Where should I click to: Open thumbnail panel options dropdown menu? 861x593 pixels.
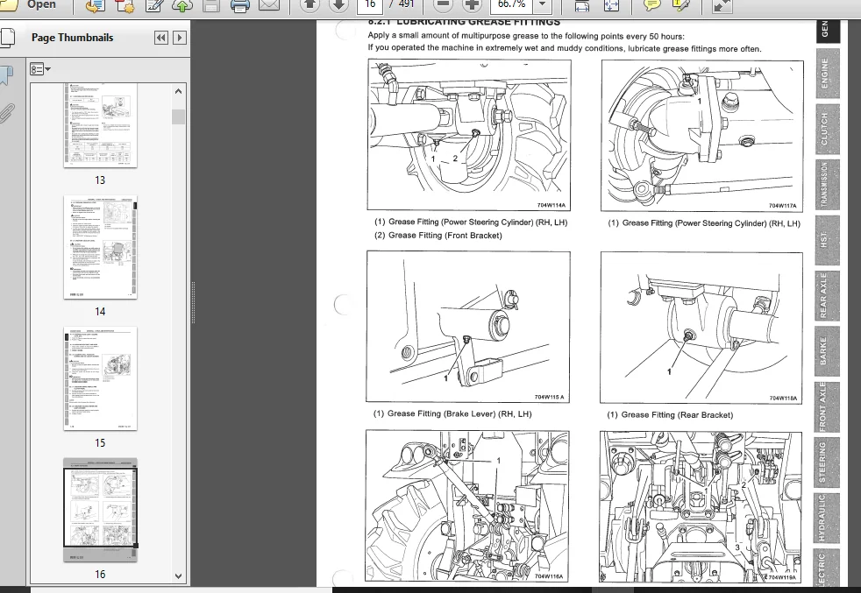(40, 69)
